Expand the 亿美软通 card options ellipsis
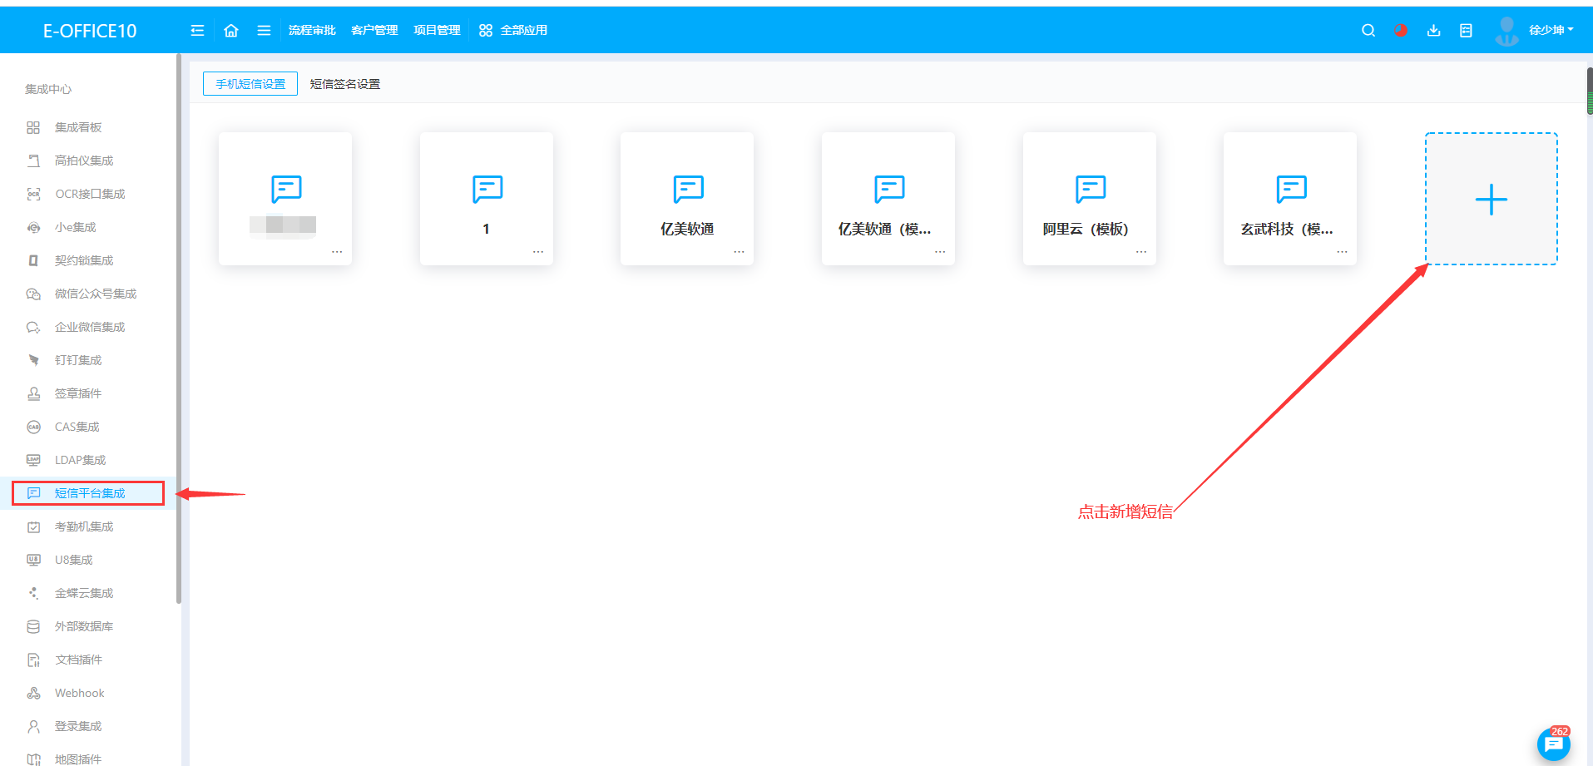This screenshot has width=1593, height=766. coord(739,250)
